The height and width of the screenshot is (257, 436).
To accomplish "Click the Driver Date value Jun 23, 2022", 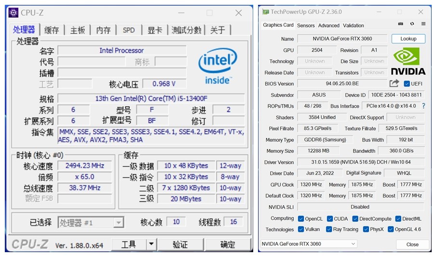I will click(320, 173).
